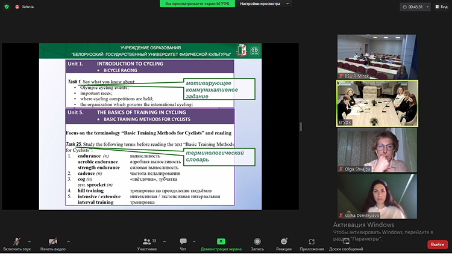Open the Apps (Приложения) icon
Viewport: 452px width, 254px height.
coord(312,241)
